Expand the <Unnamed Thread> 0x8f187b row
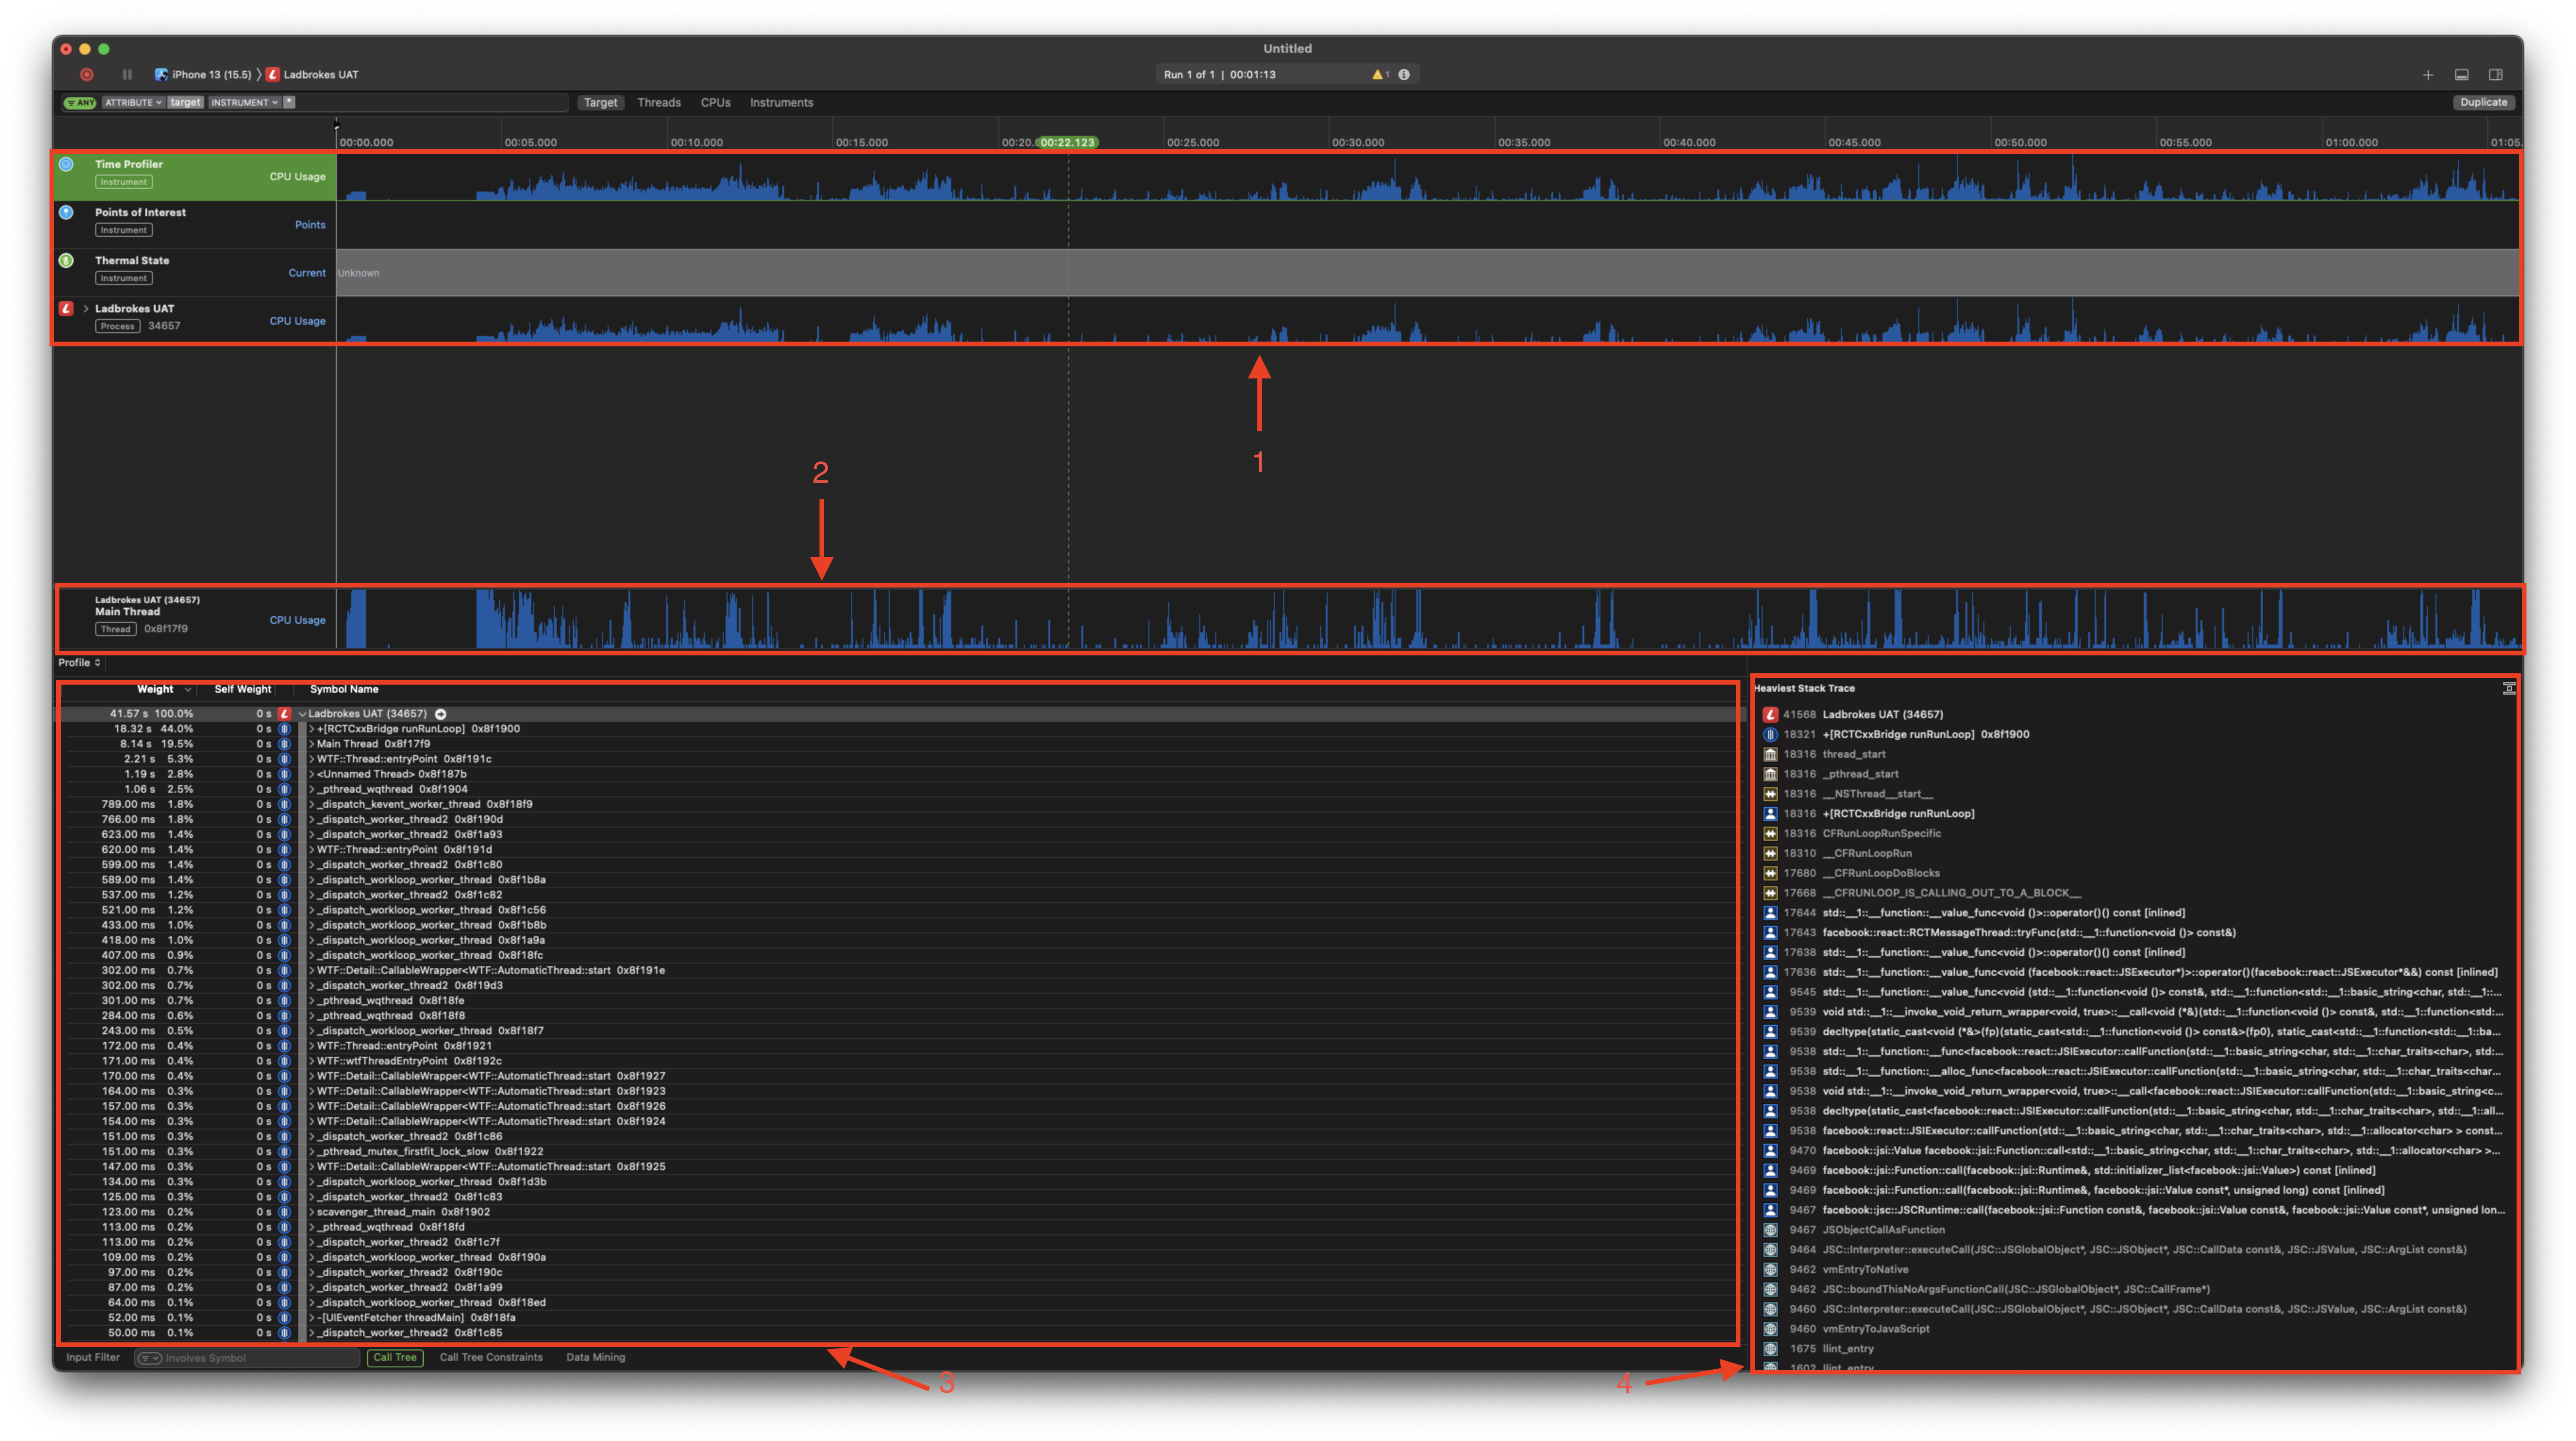This screenshot has width=2576, height=1441. 312,774
